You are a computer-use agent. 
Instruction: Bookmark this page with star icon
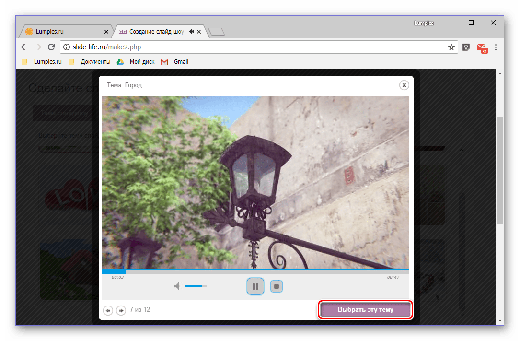tap(451, 47)
